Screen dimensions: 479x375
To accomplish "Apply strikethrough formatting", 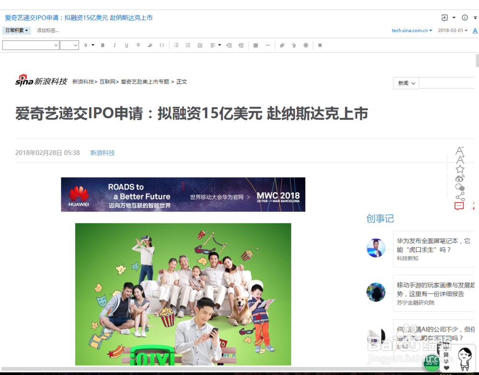I will (x=138, y=45).
